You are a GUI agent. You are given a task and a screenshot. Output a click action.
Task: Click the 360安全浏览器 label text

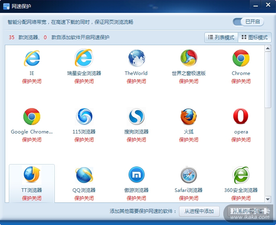point(241,190)
